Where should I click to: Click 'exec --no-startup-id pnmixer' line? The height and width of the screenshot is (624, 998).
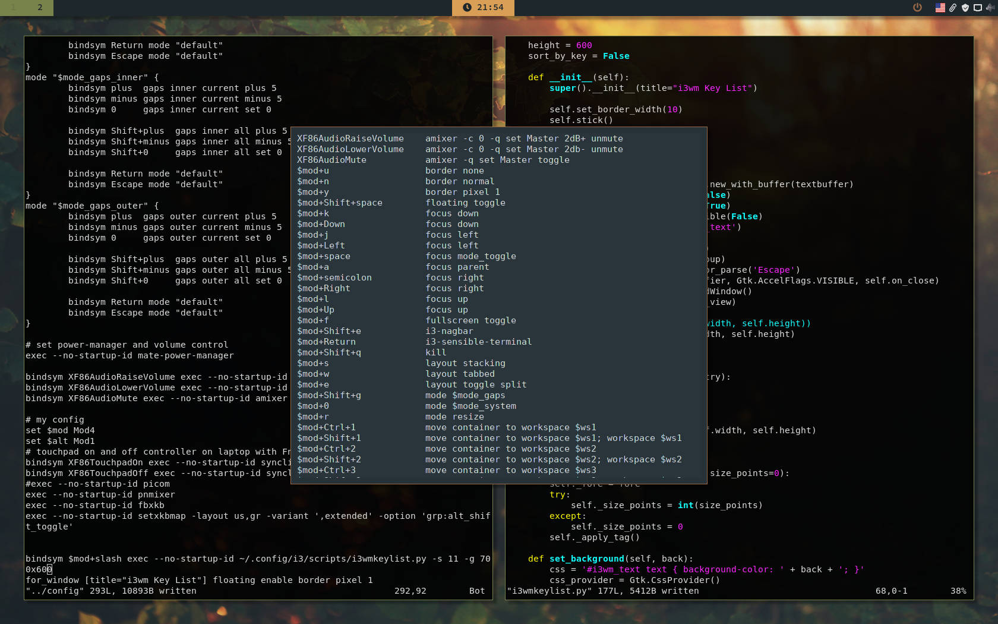tap(100, 494)
